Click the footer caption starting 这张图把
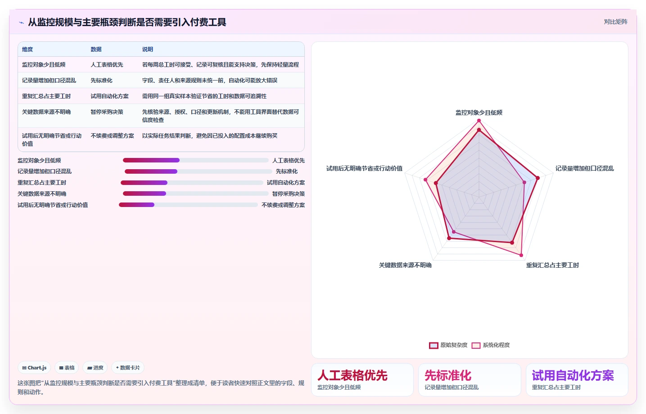 tap(161, 387)
